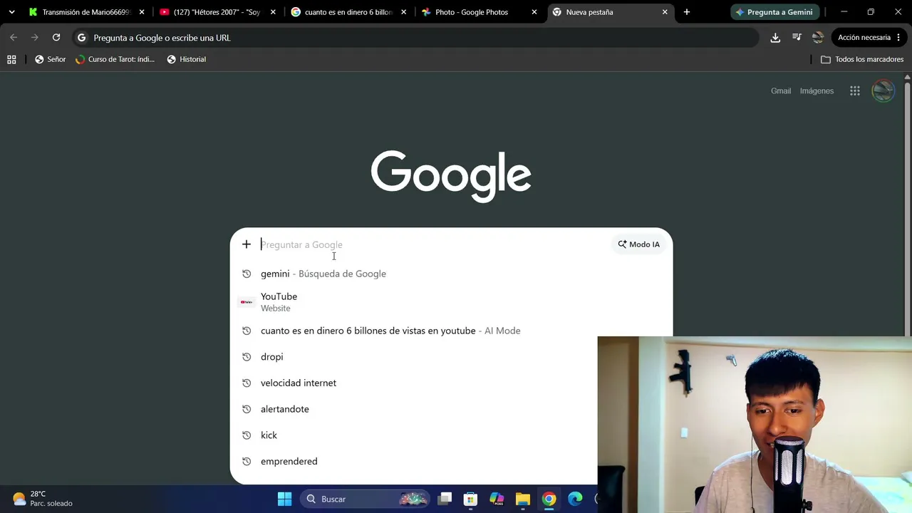Focus the Chrome address bar
The width and height of the screenshot is (912, 513).
tap(415, 38)
